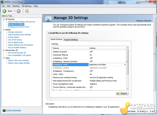Click the settings list scroll-down arrow
157x115 pixels.
pos(127,89)
